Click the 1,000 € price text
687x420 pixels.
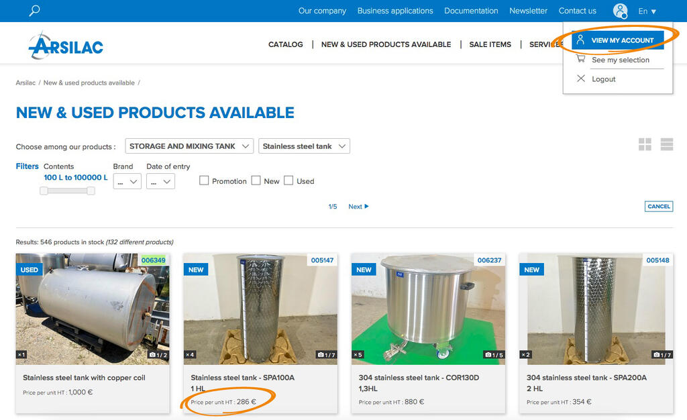pyautogui.click(x=81, y=392)
